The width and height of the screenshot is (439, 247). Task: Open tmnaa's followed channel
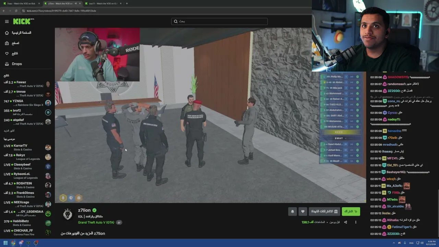coord(27,93)
